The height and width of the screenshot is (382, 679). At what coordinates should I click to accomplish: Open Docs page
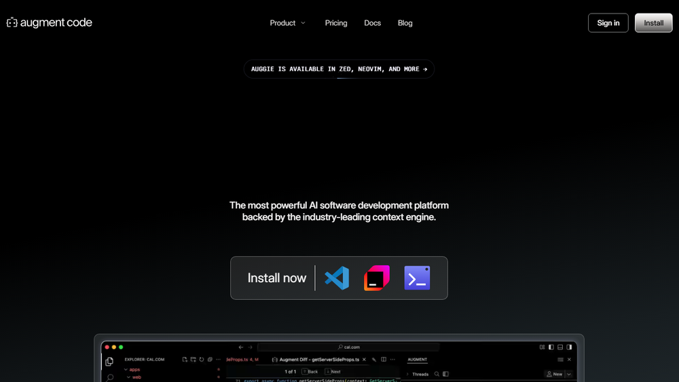[372, 23]
